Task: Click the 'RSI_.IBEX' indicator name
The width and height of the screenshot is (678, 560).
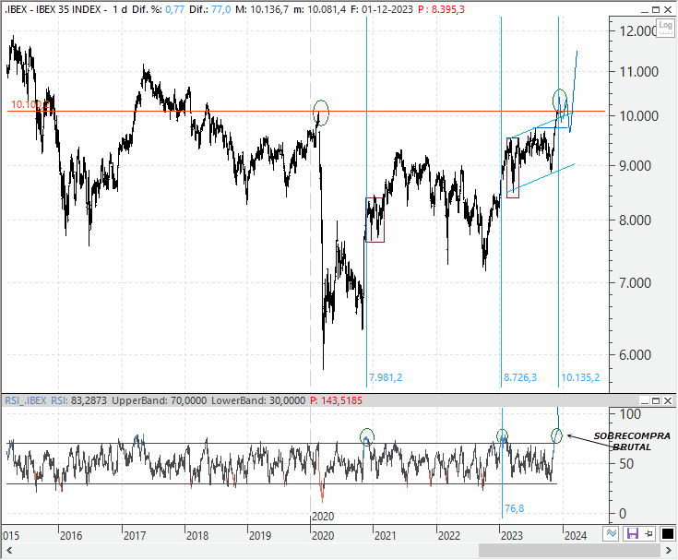Action: coord(26,400)
